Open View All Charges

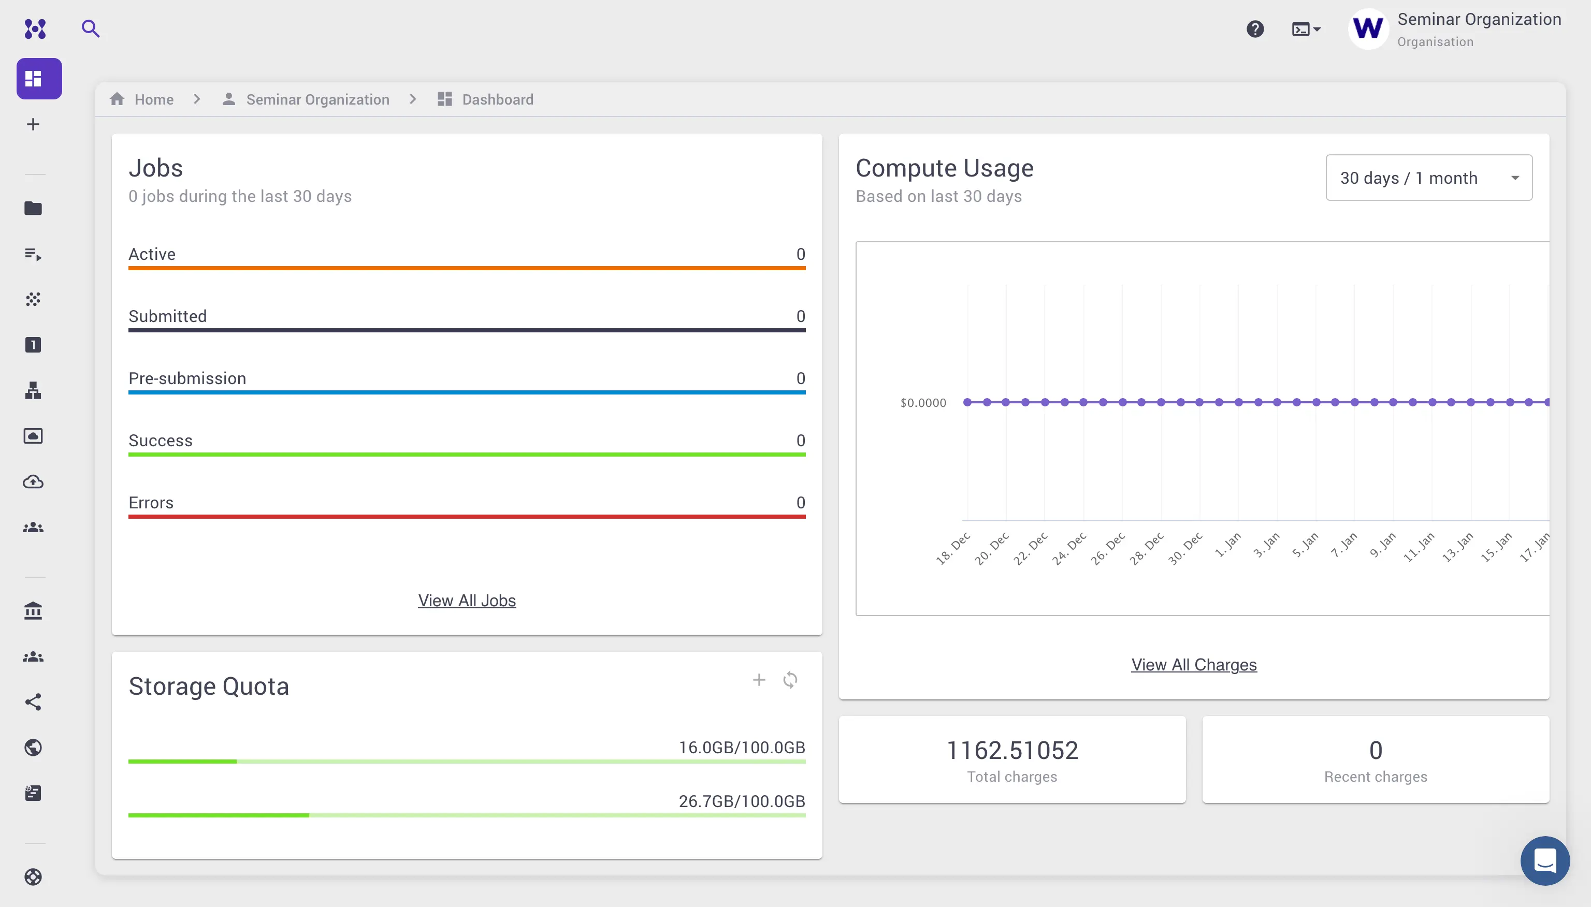coord(1193,664)
